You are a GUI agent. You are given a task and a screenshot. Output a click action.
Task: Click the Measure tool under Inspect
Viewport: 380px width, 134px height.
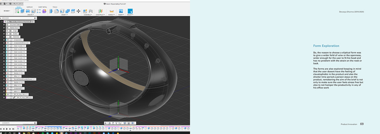[111, 11]
